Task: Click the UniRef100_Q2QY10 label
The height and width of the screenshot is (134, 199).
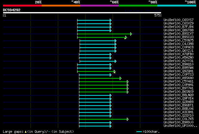Action: (178, 116)
